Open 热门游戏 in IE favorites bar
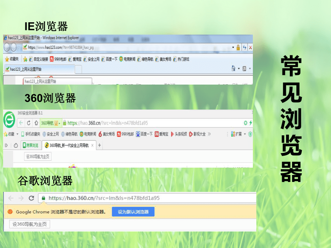The image size is (331, 248). (x=181, y=59)
